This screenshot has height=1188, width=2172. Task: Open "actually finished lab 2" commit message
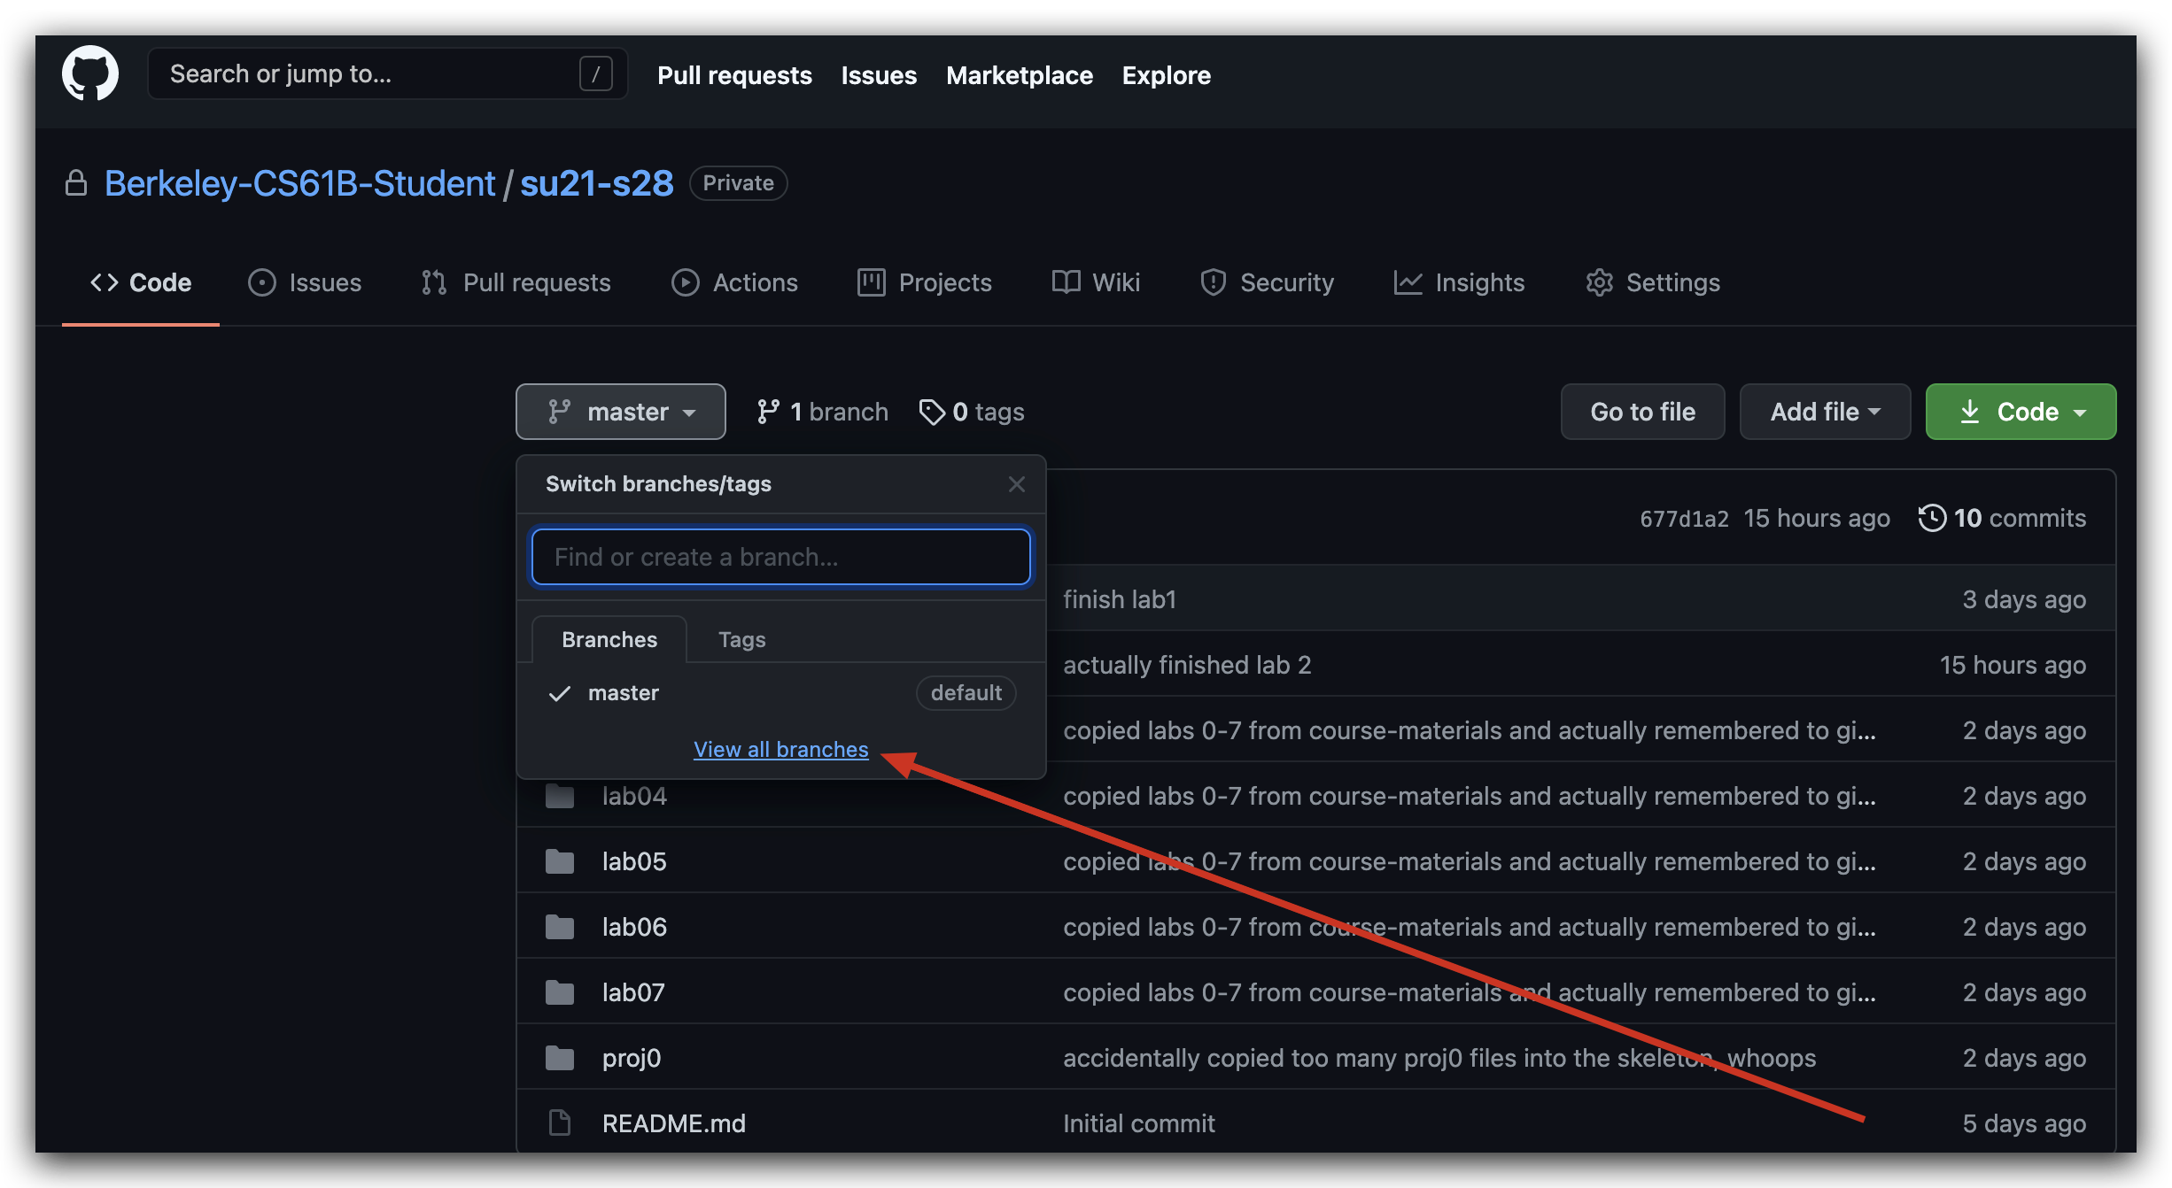pos(1187,665)
